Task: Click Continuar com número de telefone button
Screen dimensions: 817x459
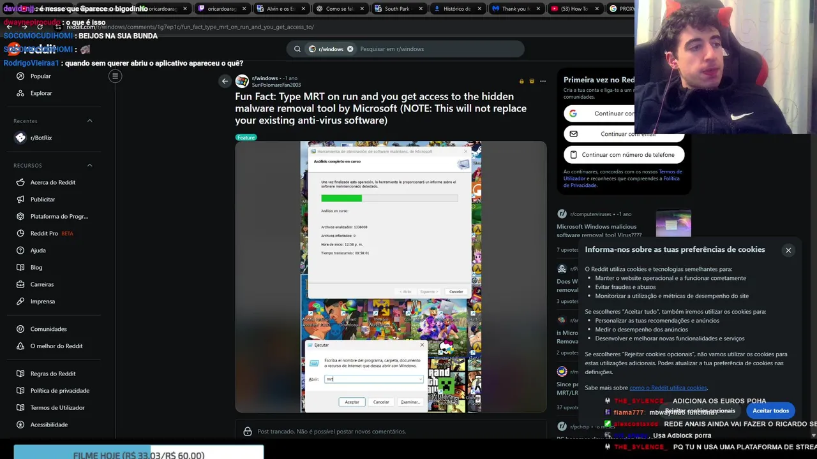Action: pyautogui.click(x=624, y=154)
